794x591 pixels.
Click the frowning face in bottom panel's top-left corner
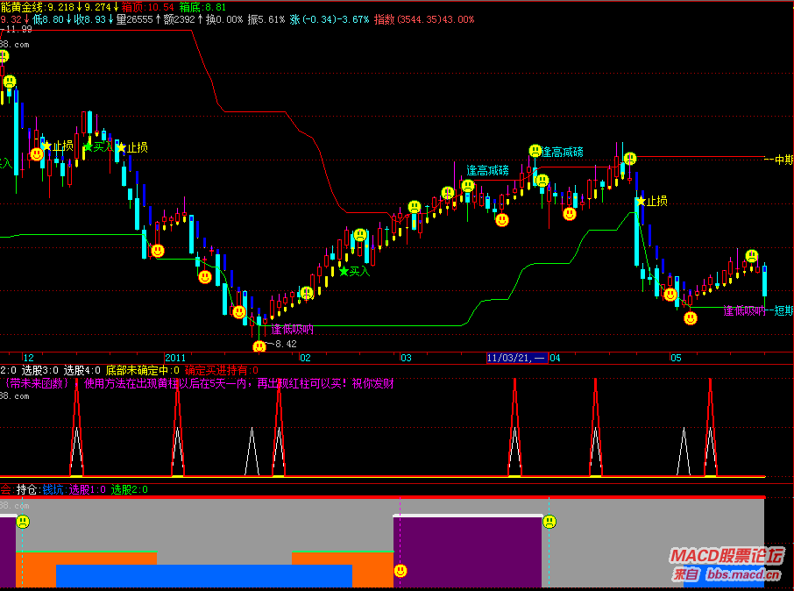tap(23, 522)
